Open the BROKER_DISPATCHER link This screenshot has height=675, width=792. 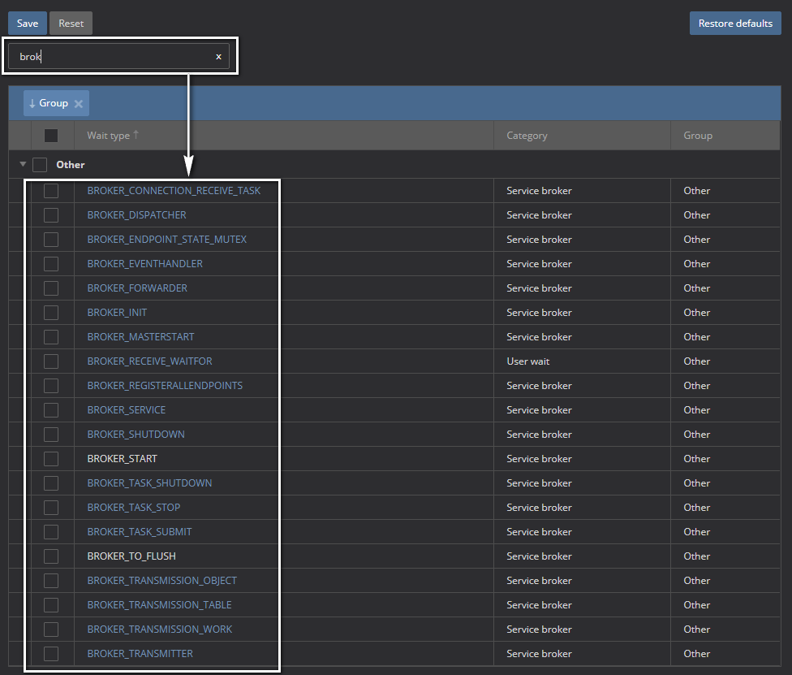coord(136,215)
